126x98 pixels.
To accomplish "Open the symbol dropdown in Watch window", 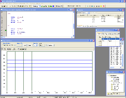I will (x=121, y=13).
